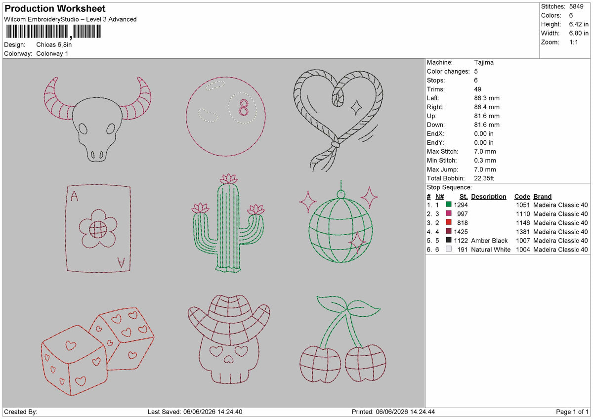Image resolution: width=593 pixels, height=419 pixels.
Task: Select the zoom value '1:1'
Action: 574,42
